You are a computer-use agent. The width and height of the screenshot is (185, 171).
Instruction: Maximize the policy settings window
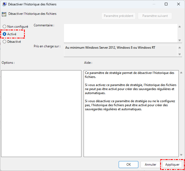pyautogui.click(x=166, y=4)
